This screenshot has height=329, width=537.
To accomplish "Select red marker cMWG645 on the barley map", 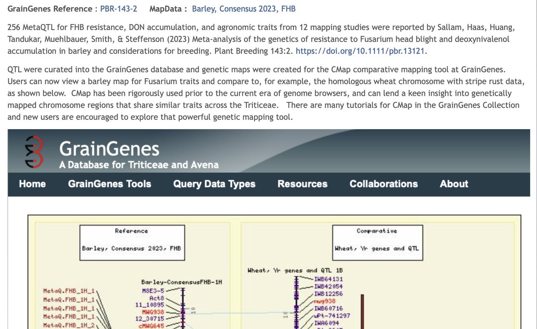I will pyautogui.click(x=152, y=325).
